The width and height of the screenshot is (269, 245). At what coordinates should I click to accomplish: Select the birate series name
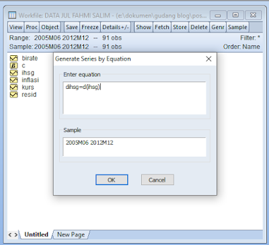tap(30, 59)
